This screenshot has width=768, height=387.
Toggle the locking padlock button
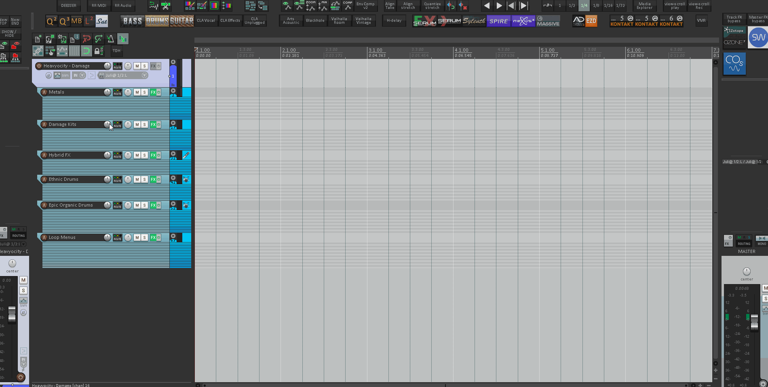point(99,51)
